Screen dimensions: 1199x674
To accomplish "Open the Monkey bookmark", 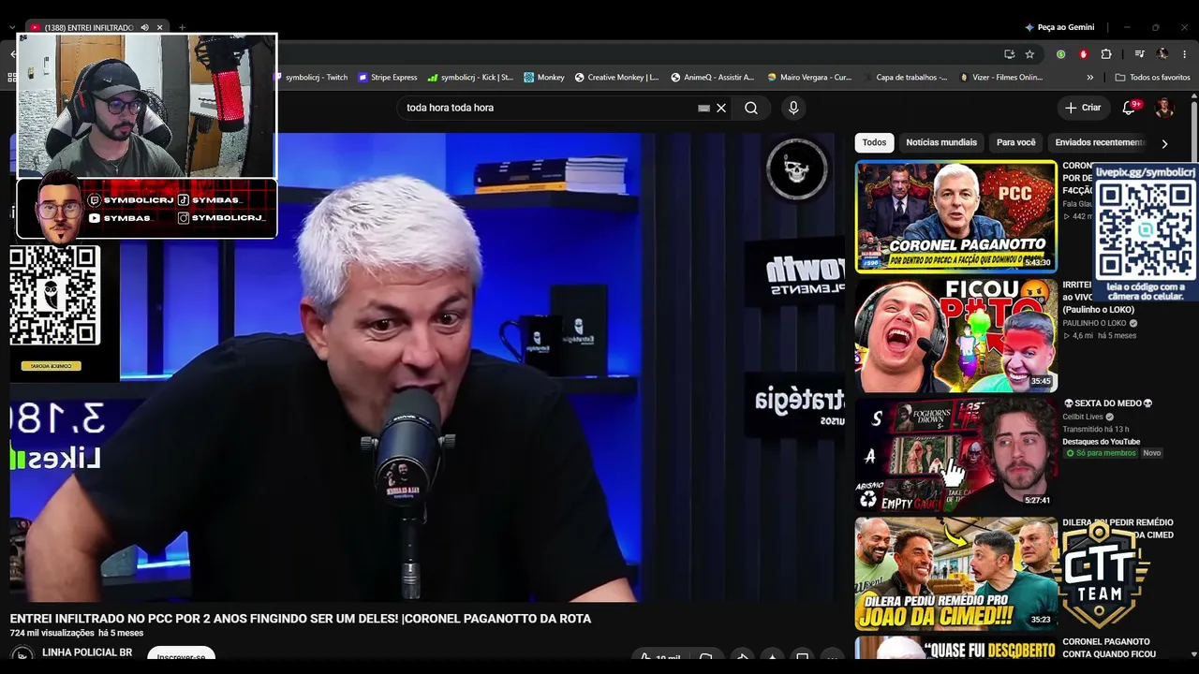I will 544,78.
